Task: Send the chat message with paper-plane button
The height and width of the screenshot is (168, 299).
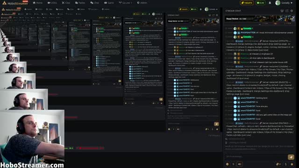Action: coord(291,157)
